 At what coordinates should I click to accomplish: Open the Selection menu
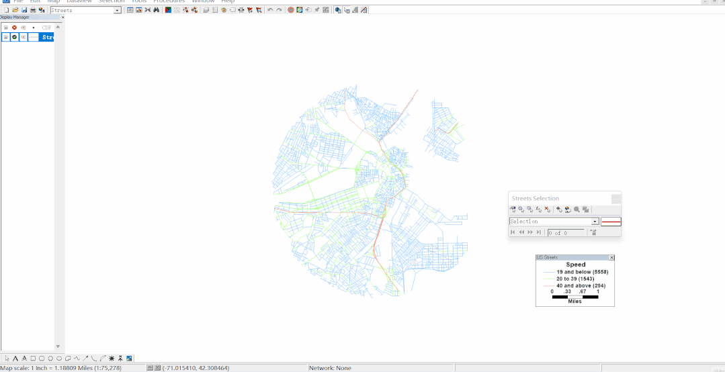pyautogui.click(x=112, y=1)
